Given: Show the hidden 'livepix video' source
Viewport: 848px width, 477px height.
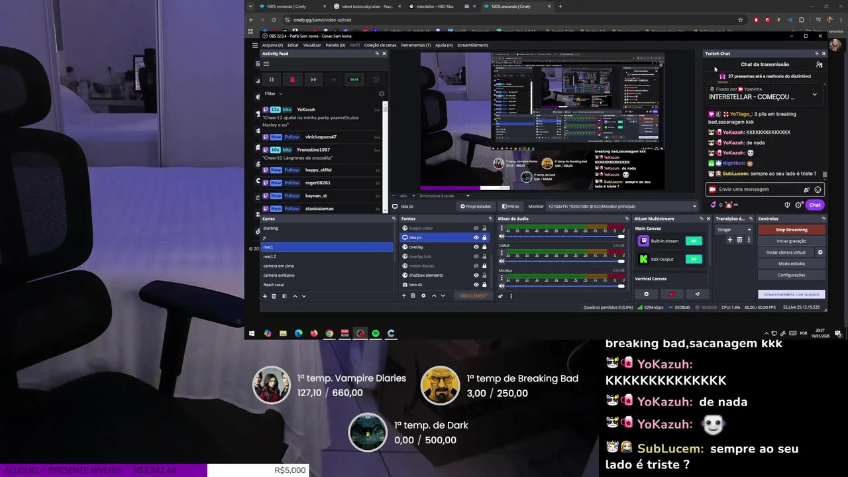Looking at the screenshot, I should [x=476, y=228].
